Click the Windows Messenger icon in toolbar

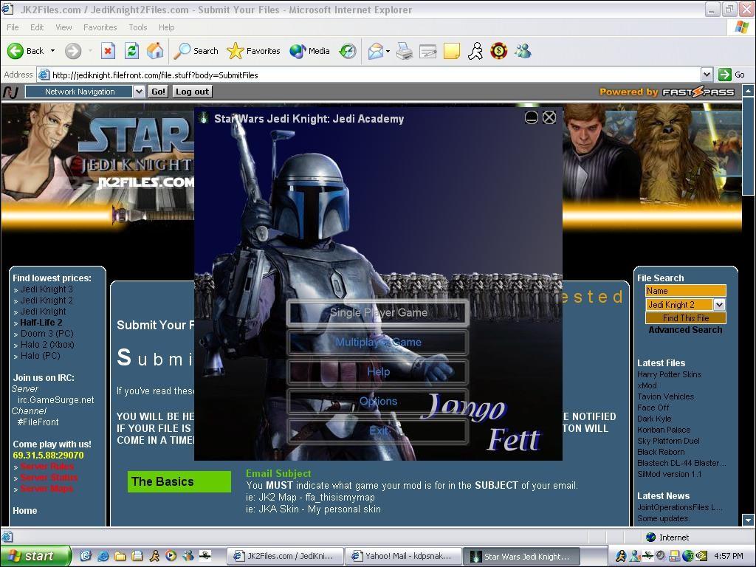[523, 51]
